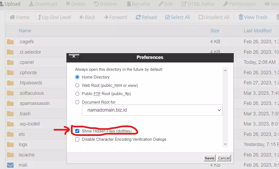Click the Rename toolbar icon
Image resolution: width=279 pixels, height=169 pixels.
coord(129,4)
